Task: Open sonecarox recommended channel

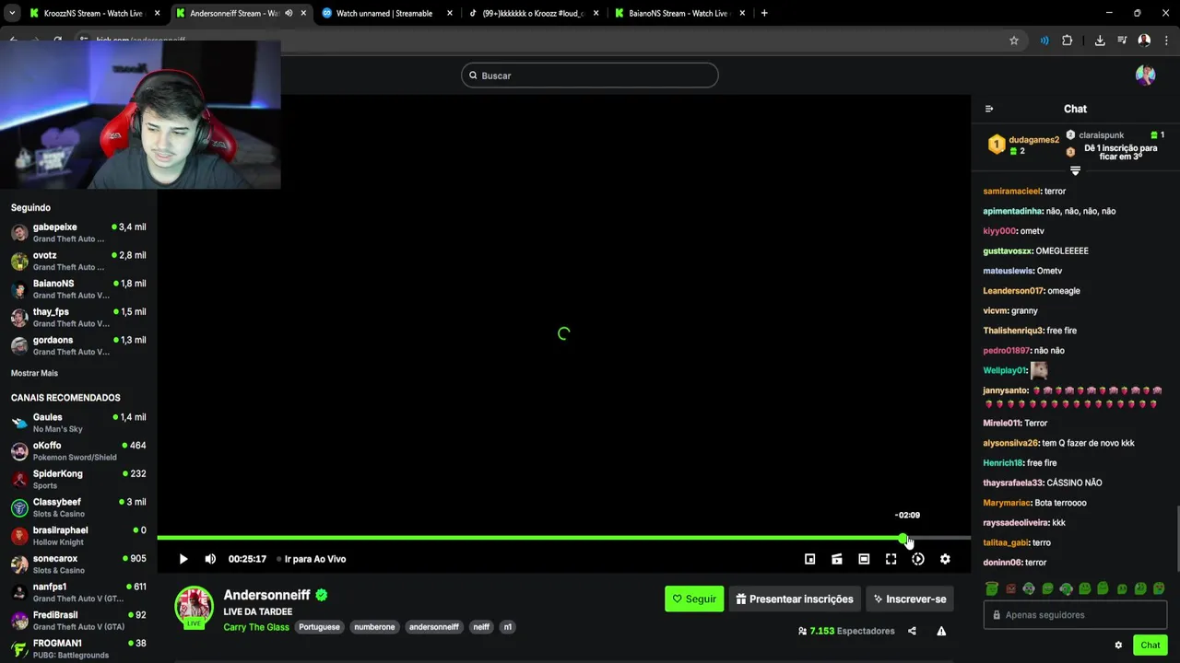Action: 78,564
